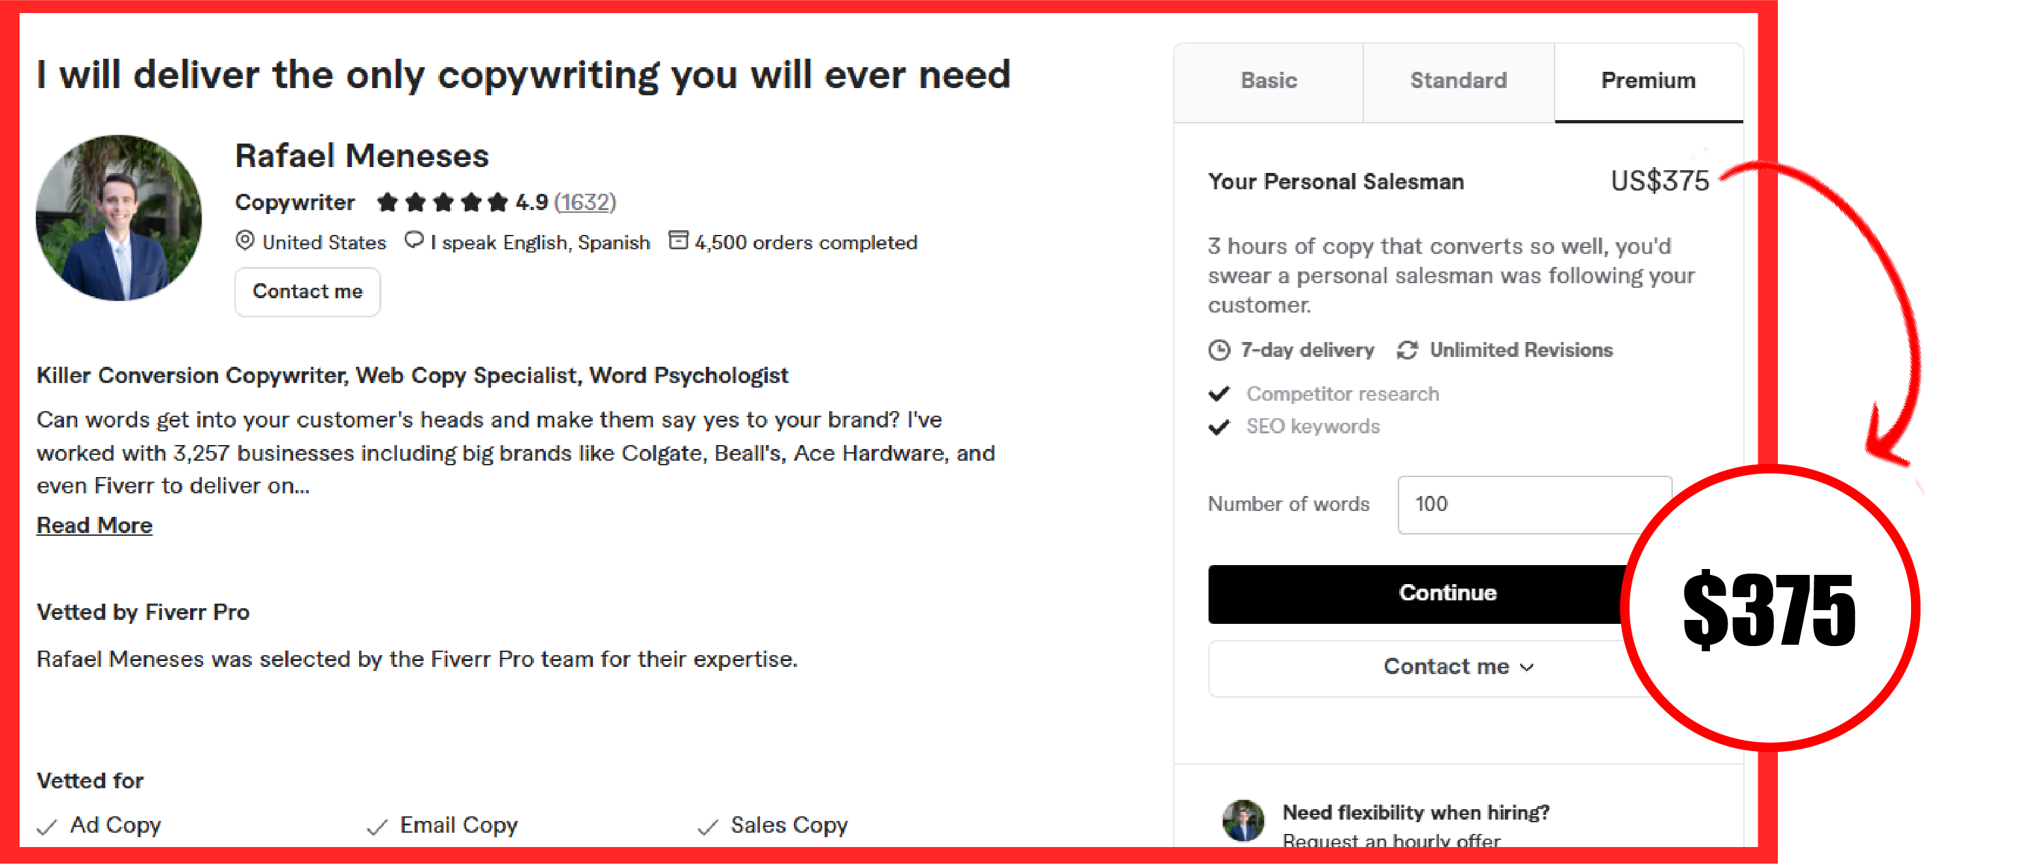Switch to the Basic package tab
This screenshot has height=864, width=2041.
[1269, 81]
